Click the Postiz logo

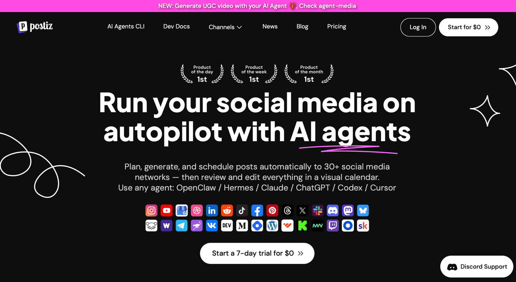[35, 26]
